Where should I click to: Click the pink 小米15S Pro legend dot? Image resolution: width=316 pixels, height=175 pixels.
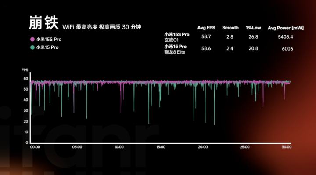coord(32,40)
